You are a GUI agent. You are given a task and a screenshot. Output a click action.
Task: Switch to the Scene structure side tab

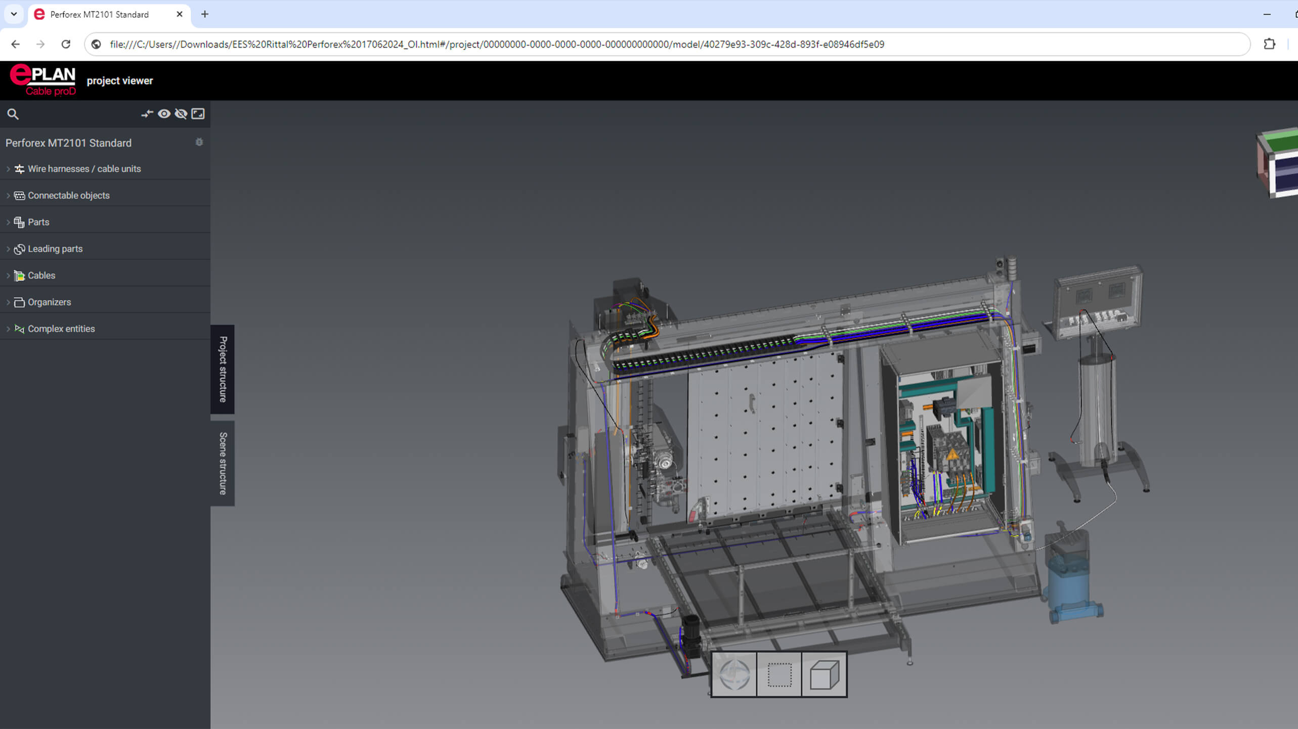pos(223,463)
